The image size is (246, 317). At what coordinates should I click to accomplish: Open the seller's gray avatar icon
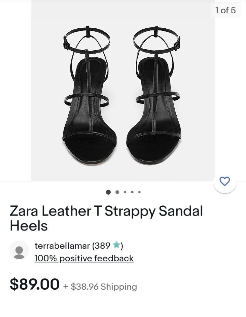[x=19, y=250]
